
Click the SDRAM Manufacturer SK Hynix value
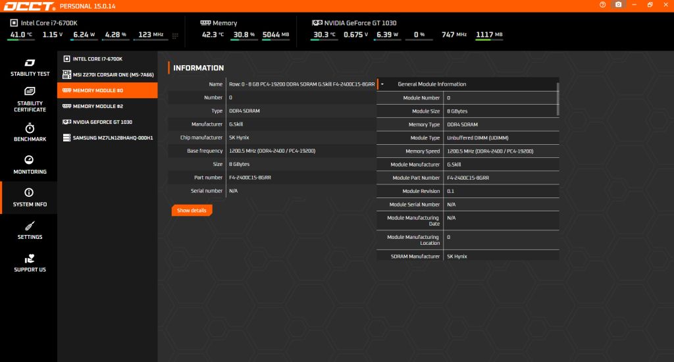(457, 256)
